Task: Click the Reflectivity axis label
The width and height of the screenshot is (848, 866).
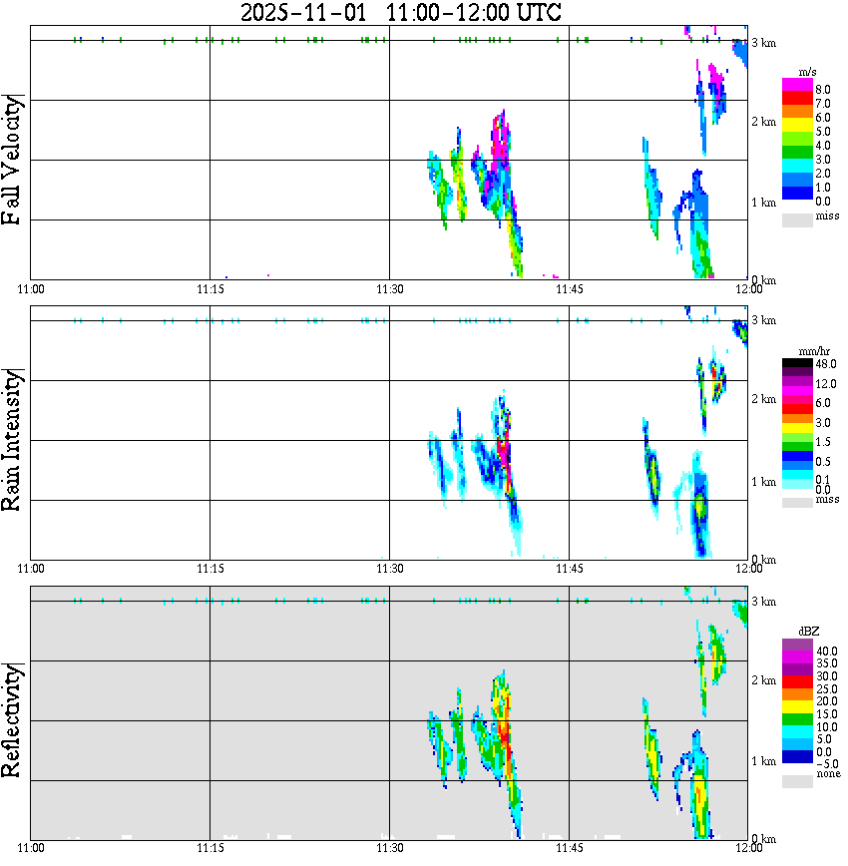Action: [12, 720]
